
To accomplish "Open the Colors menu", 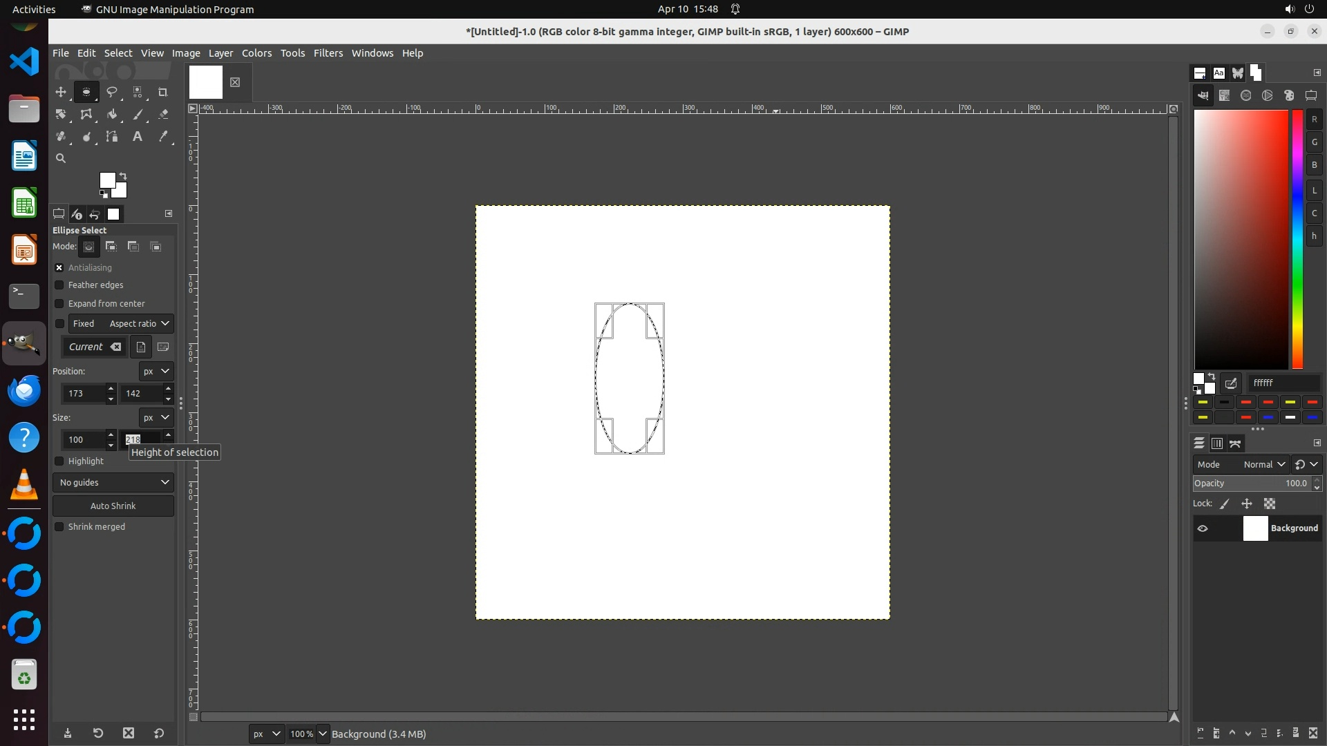I will click(x=256, y=53).
